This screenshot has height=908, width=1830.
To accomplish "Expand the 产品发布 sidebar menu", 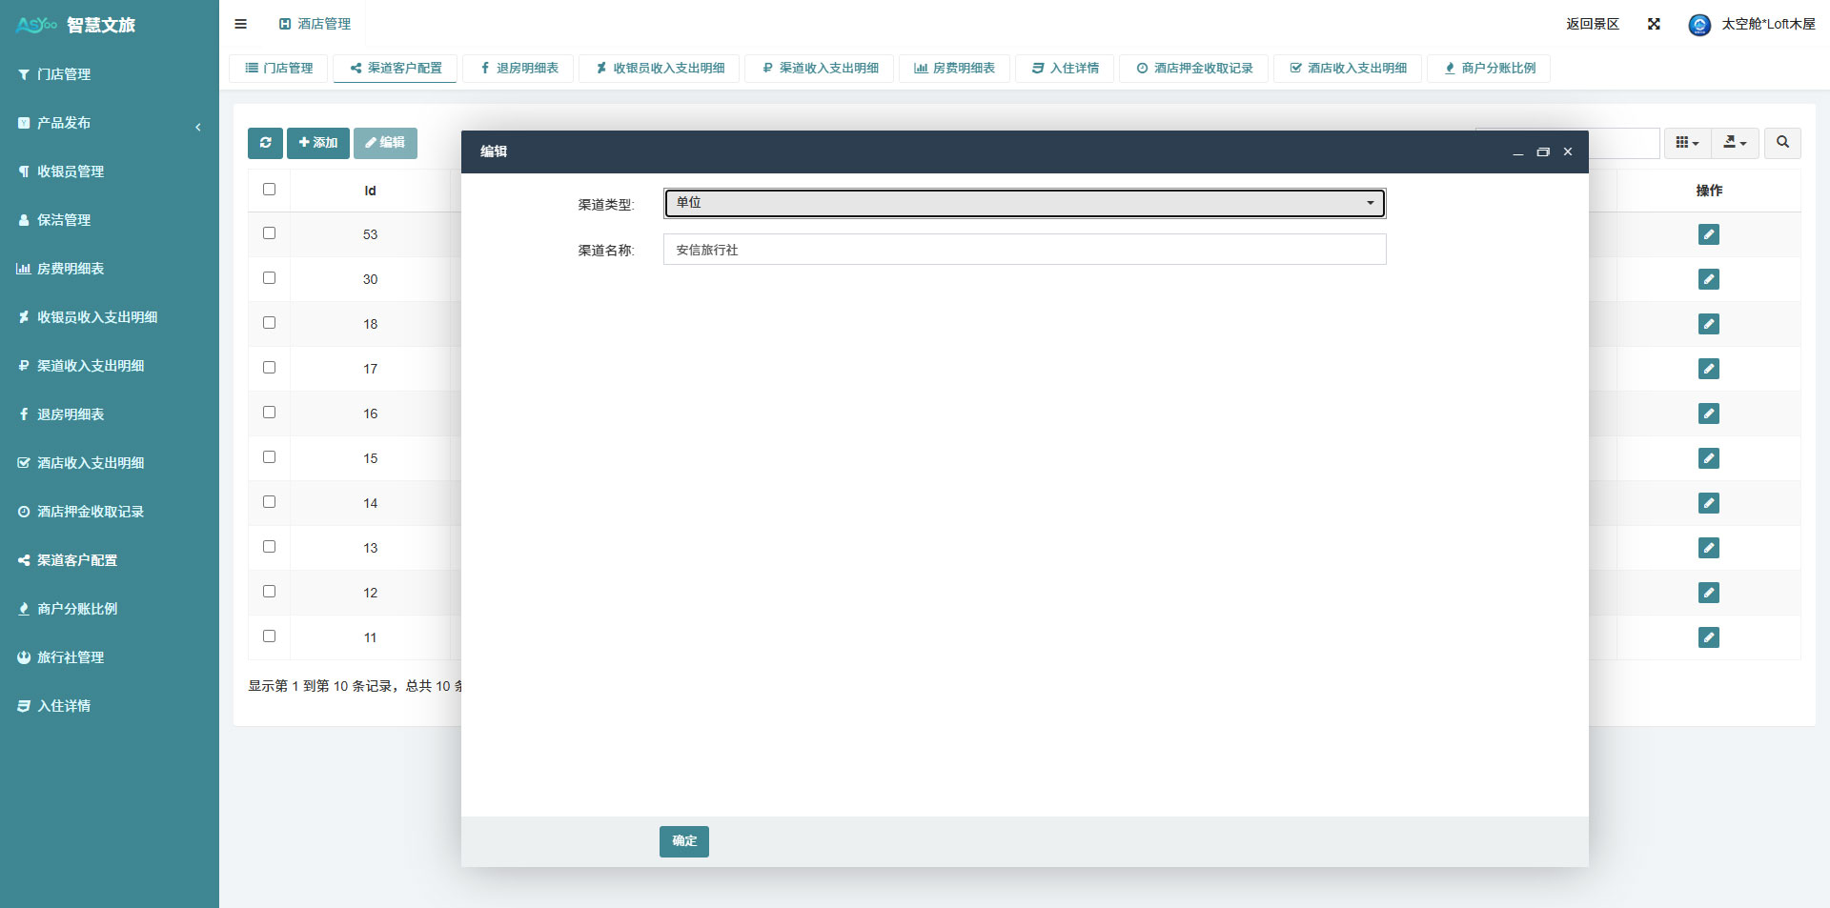I will 110,123.
